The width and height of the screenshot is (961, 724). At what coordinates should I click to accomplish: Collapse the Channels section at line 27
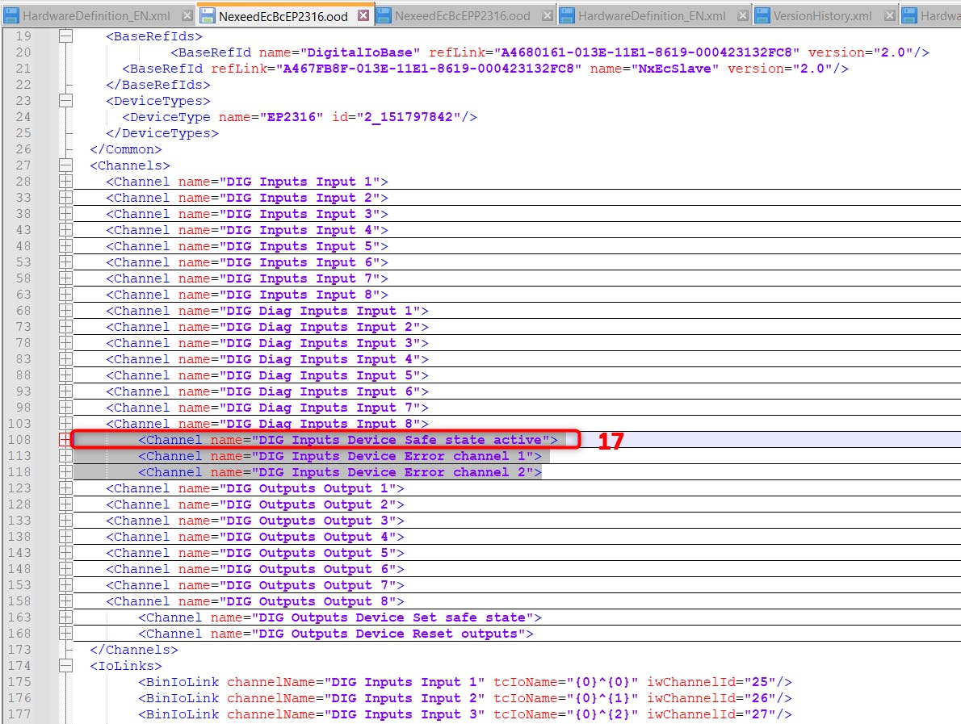click(65, 165)
